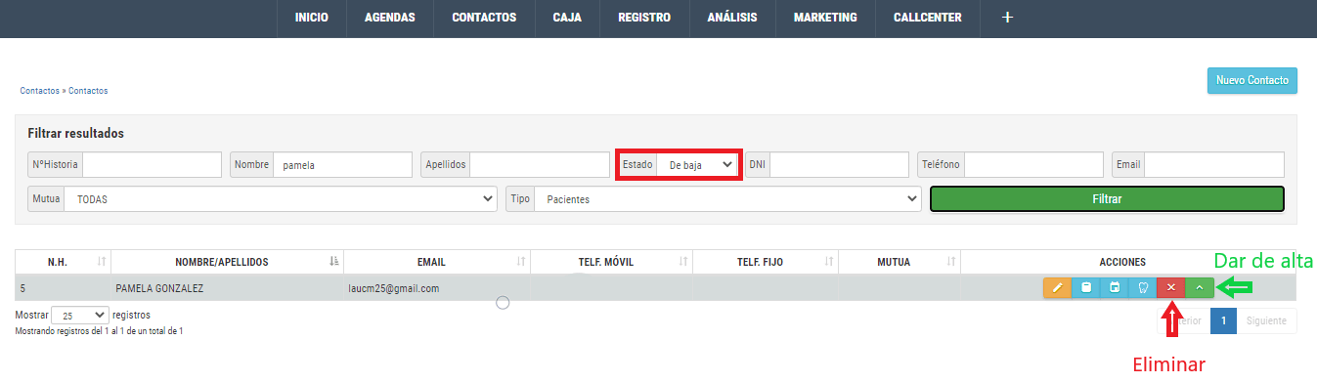
Task: Open the AGENDAS menu
Action: click(x=389, y=18)
